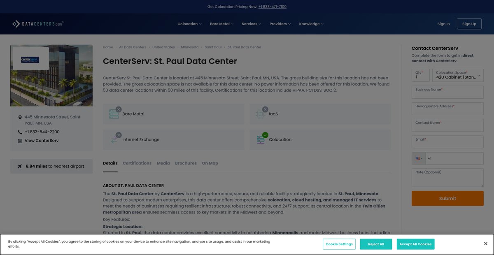The image size is (494, 255).
Task: Click the Colocation service card
Action: coord(320,139)
